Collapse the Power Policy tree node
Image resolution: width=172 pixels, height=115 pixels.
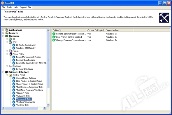coord(7,54)
